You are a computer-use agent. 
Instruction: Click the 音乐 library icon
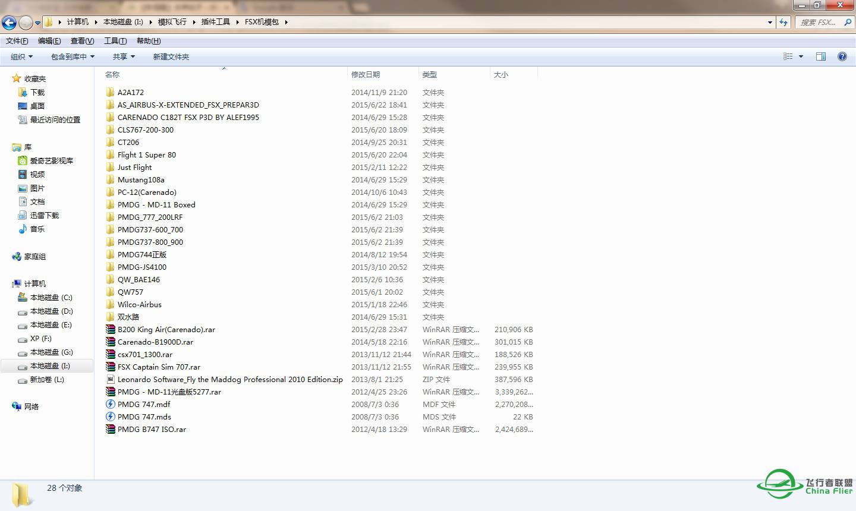[x=23, y=229]
